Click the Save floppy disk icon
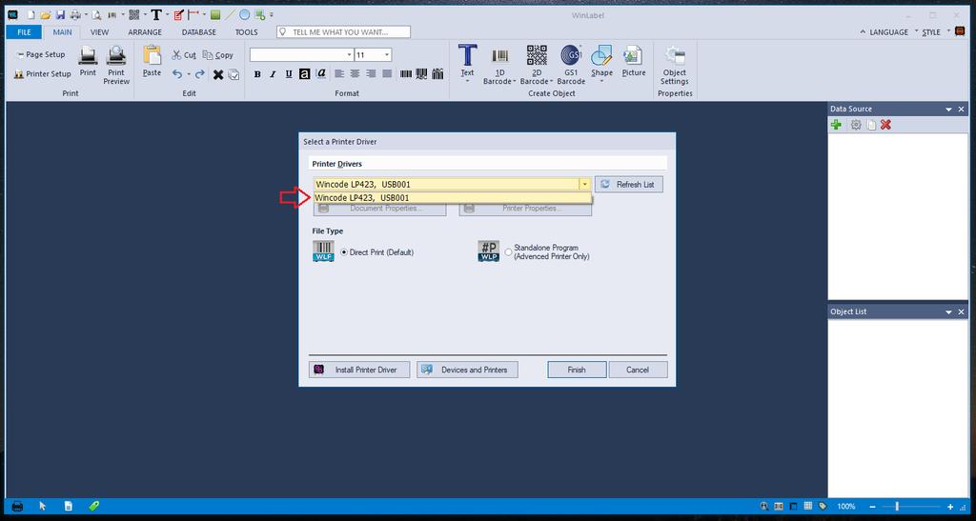 [x=60, y=15]
